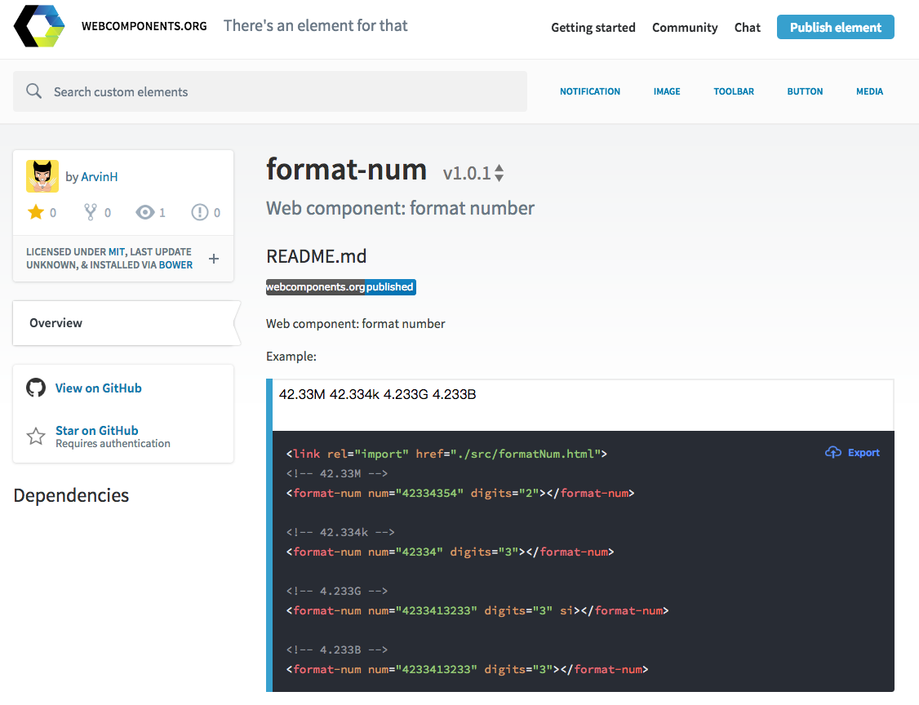Click the code line with num="42334"
Image resolution: width=919 pixels, height=705 pixels.
451,552
